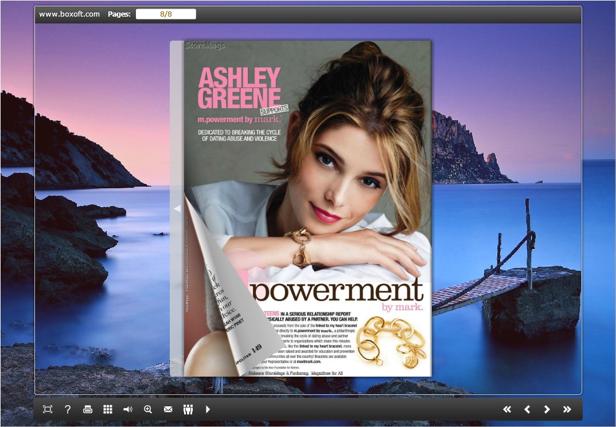Click the Pages number input field
616x427 pixels.
pos(166,14)
